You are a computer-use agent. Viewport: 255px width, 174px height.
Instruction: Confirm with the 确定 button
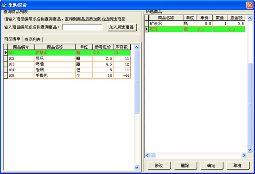coord(212,166)
